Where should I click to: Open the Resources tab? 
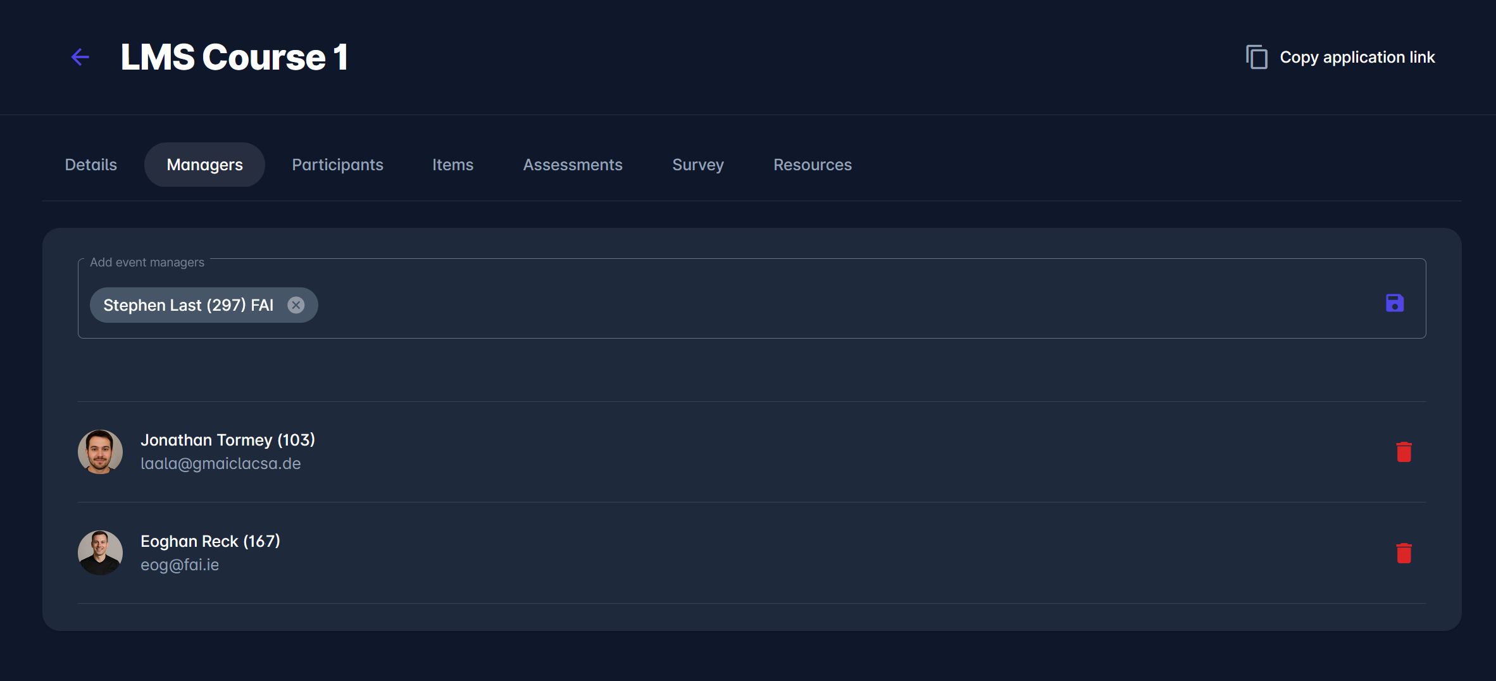[x=812, y=165]
